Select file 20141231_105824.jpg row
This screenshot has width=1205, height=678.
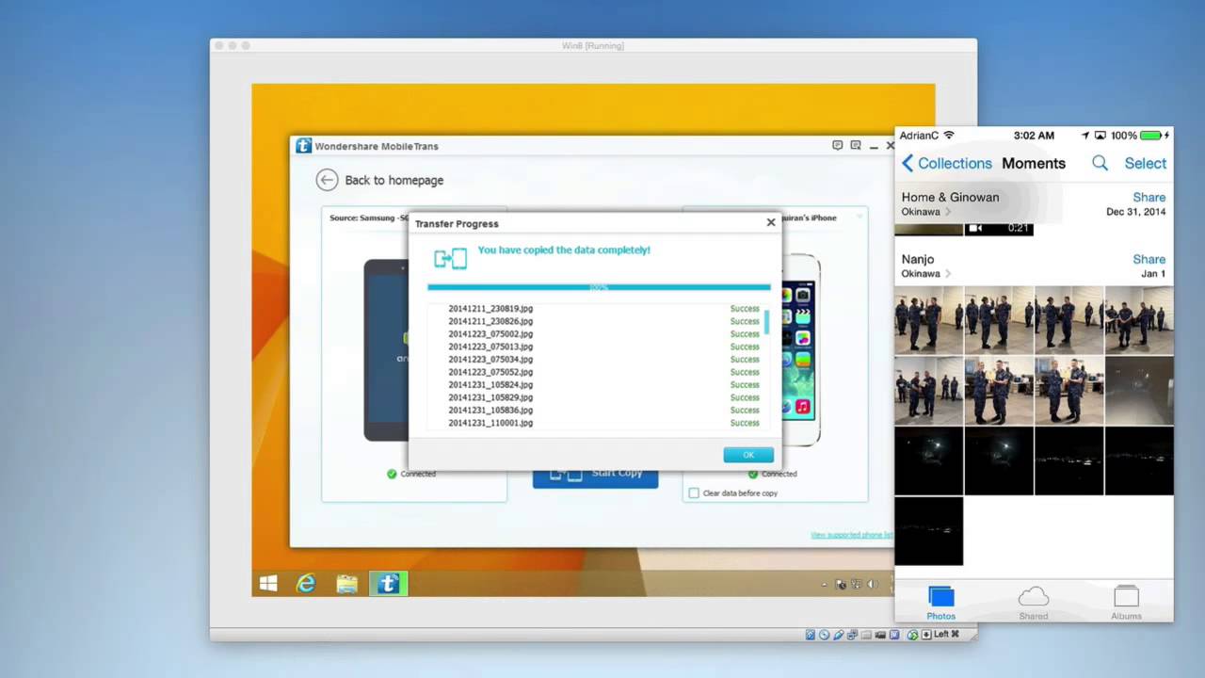click(597, 385)
